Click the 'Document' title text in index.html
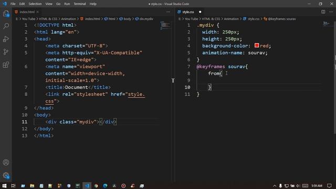This screenshot has height=189, width=336. pos(77,87)
